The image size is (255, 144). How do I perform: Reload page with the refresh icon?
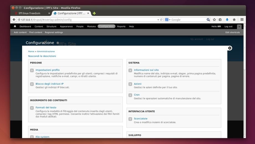(161, 20)
